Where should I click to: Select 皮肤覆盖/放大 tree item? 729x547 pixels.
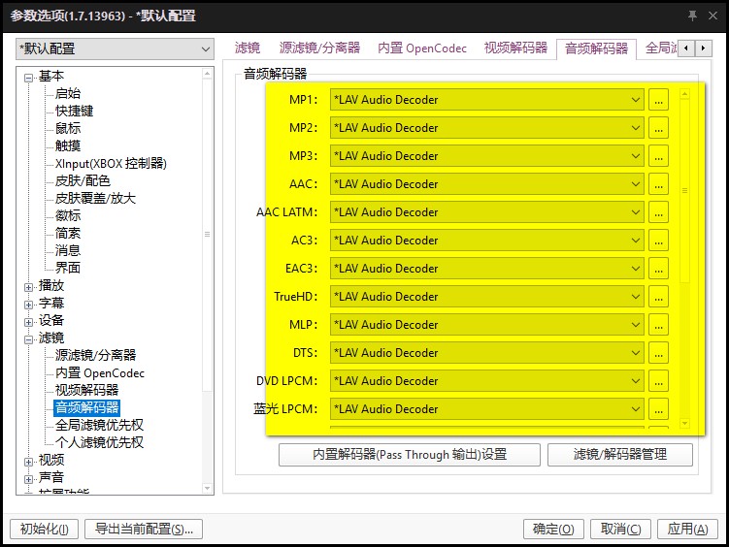(95, 198)
